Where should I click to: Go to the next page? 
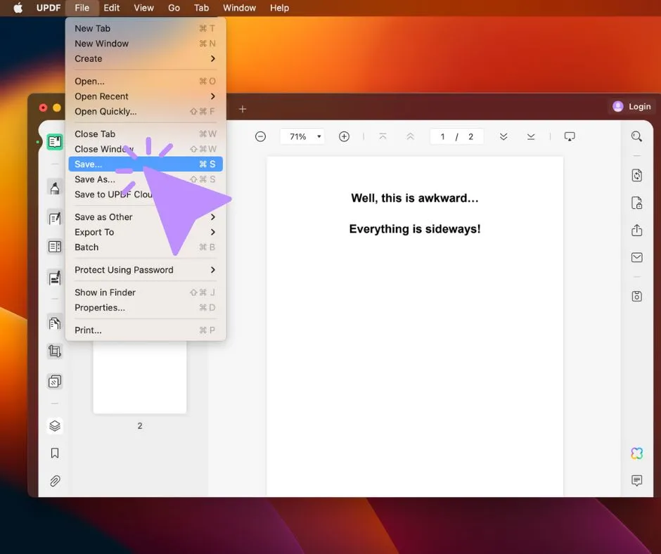point(503,136)
